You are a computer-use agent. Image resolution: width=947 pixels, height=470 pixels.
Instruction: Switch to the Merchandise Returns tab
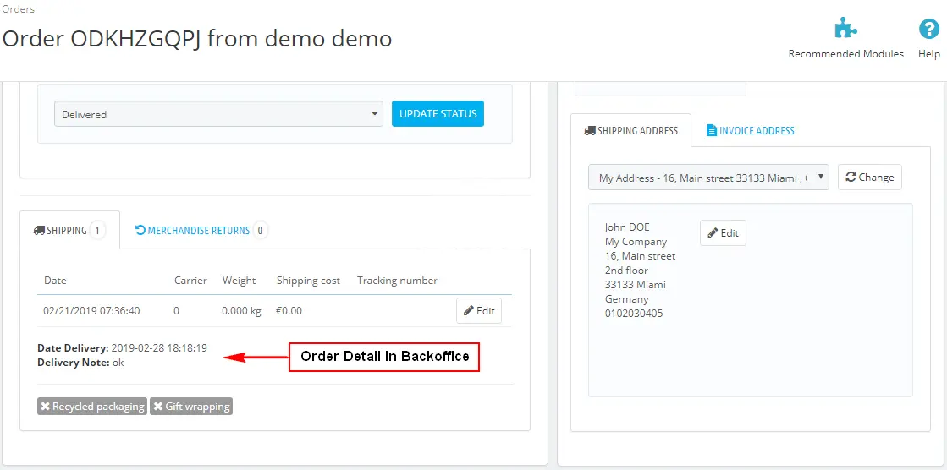coord(198,230)
